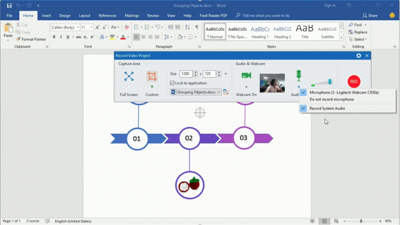Center align the text
Viewport: 400px width, 225px height.
pyautogui.click(x=143, y=37)
